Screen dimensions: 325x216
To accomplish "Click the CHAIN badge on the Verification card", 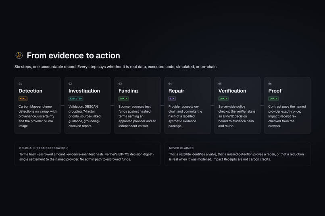I will [223, 99].
